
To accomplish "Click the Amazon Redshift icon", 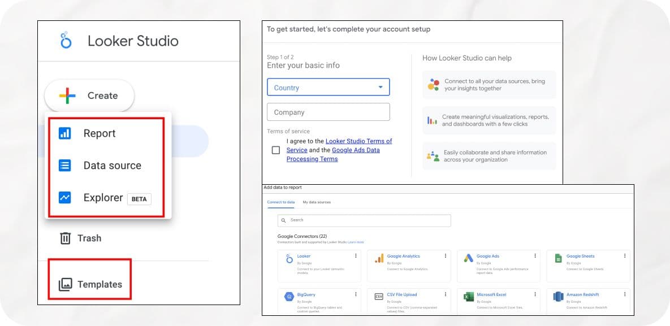I will coord(558,297).
